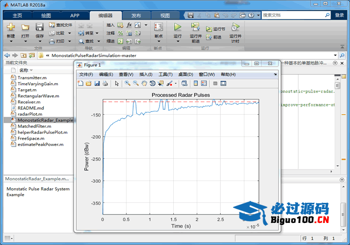The height and width of the screenshot is (245, 350).
Task: Open the 断点 dropdown arrow
Action: click(159, 41)
